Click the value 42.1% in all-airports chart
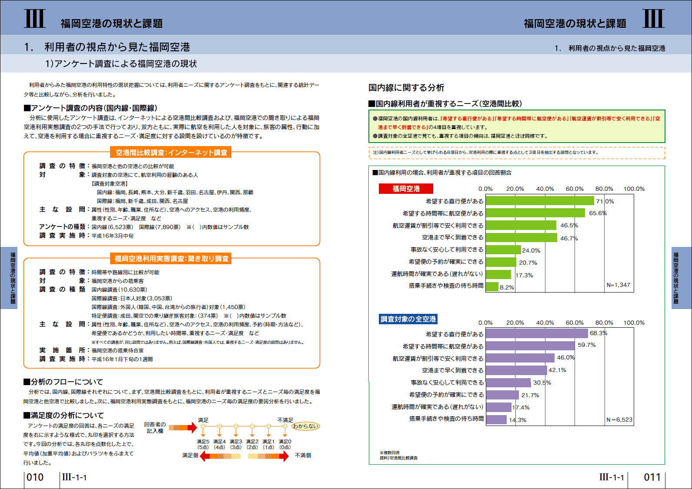This screenshot has height=489, width=692. tap(557, 370)
